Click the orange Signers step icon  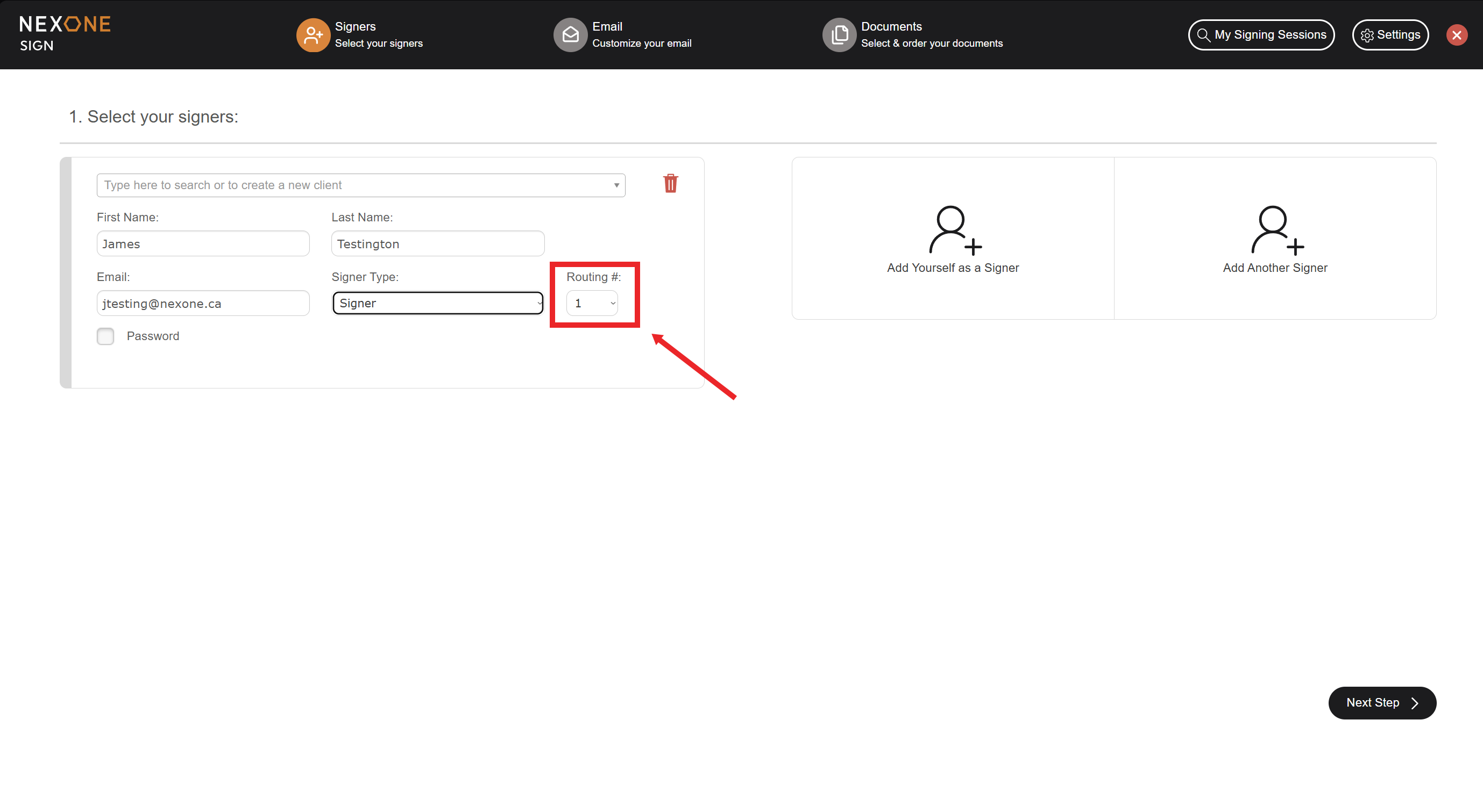pos(313,34)
